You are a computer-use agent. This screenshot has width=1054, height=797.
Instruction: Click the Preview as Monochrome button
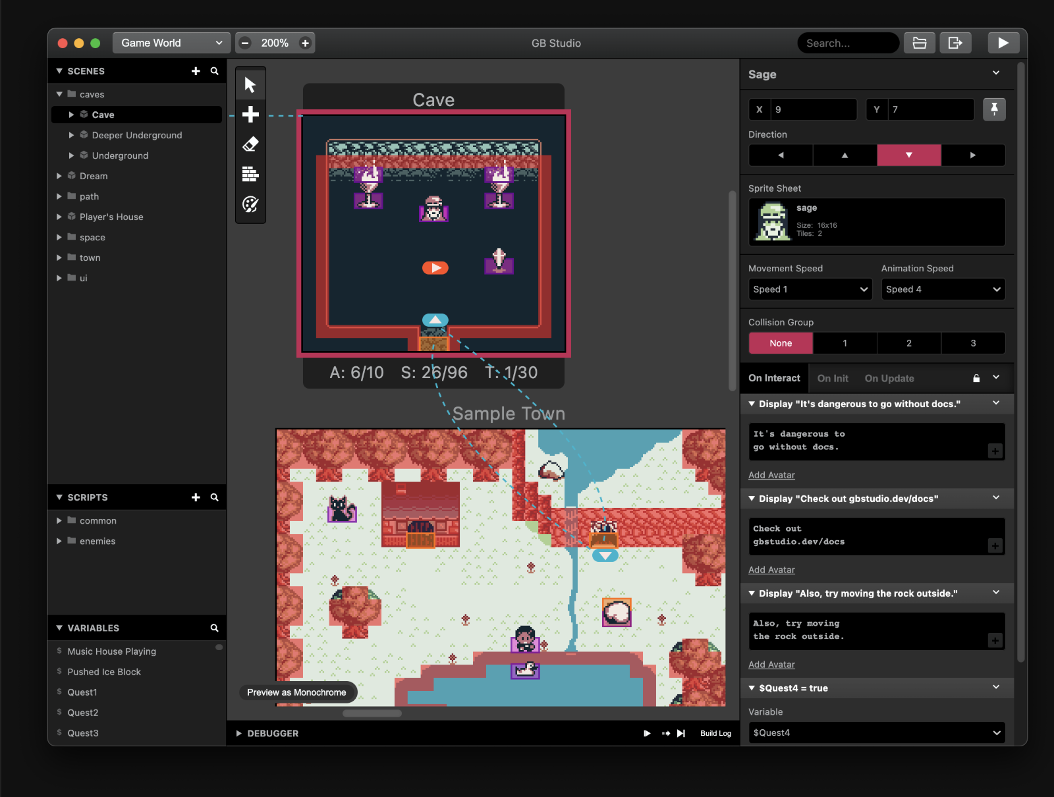coord(297,692)
